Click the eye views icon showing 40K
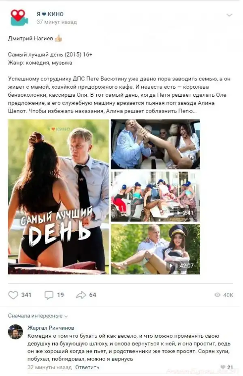Viewport: 243px width, 376px height. click(x=217, y=295)
